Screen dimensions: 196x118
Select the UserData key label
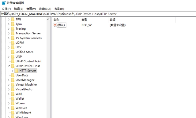point(22,75)
